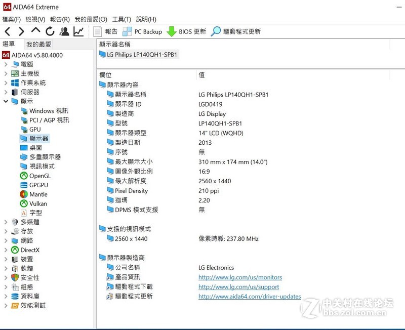The image size is (405, 330).
Task: Select the GPU tree item
Action: (35, 130)
